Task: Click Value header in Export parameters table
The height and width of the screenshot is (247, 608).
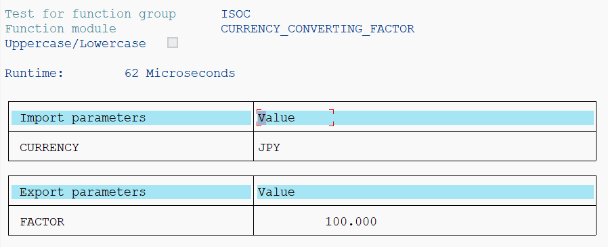Action: [x=276, y=192]
